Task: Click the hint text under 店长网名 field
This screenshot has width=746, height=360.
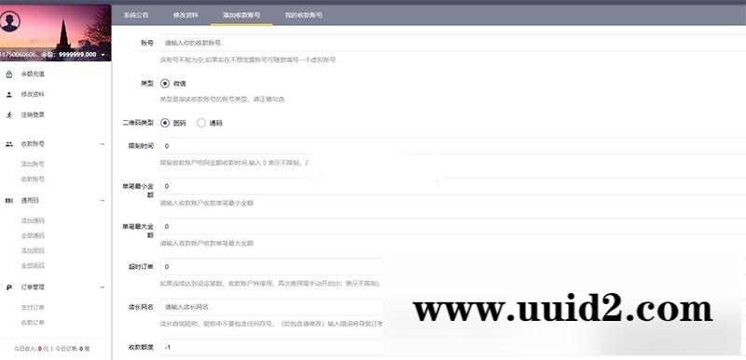Action: 271,324
